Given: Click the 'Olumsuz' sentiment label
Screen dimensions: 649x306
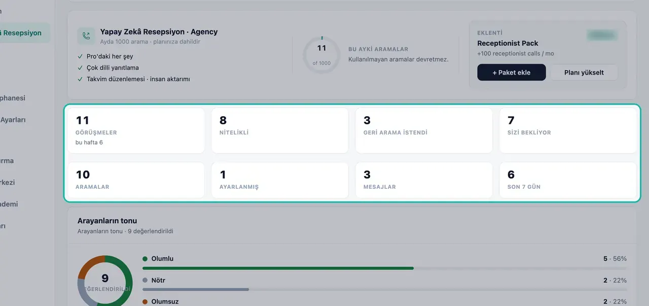Looking at the screenshot, I should (165, 301).
